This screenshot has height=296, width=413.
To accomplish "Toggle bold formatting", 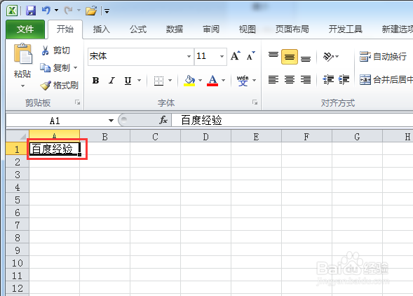I will tap(95, 80).
